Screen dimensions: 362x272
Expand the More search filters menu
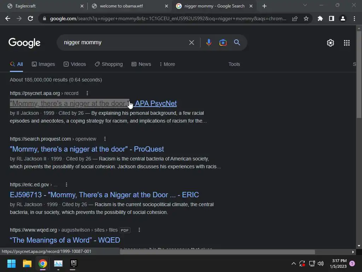(x=167, y=64)
